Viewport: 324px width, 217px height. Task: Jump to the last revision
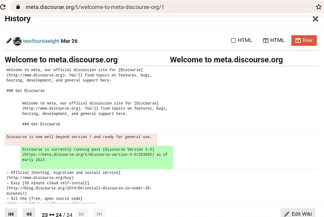coord(100,214)
